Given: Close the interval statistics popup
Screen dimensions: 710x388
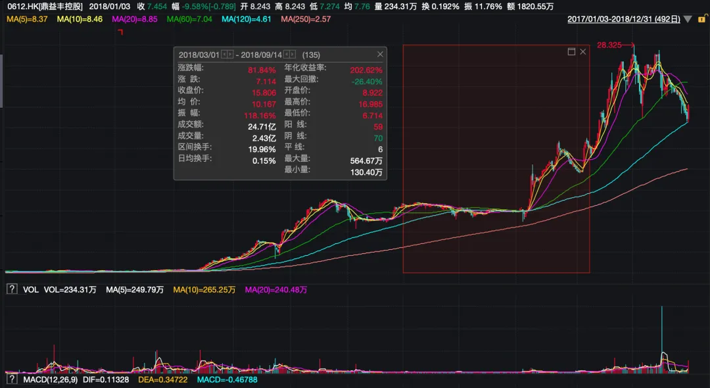Looking at the screenshot, I should tap(381, 55).
